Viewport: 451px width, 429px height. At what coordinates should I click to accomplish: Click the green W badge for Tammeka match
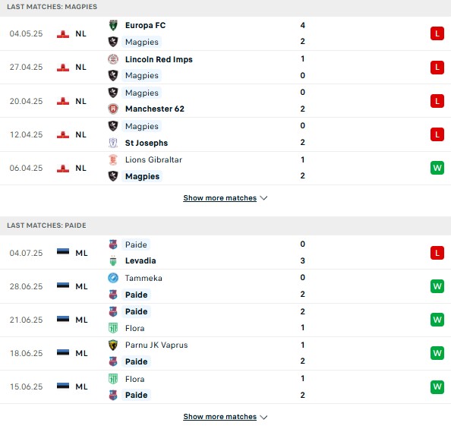pyautogui.click(x=437, y=286)
